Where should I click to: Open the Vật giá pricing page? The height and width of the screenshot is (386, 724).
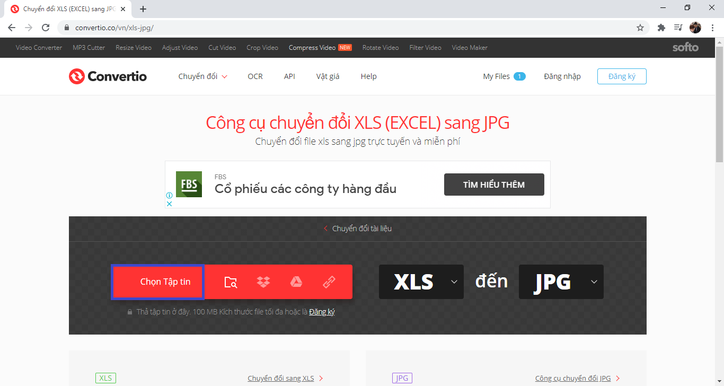point(328,76)
